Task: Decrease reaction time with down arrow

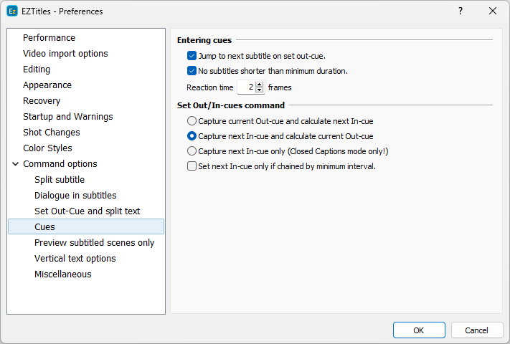Action: pos(260,91)
